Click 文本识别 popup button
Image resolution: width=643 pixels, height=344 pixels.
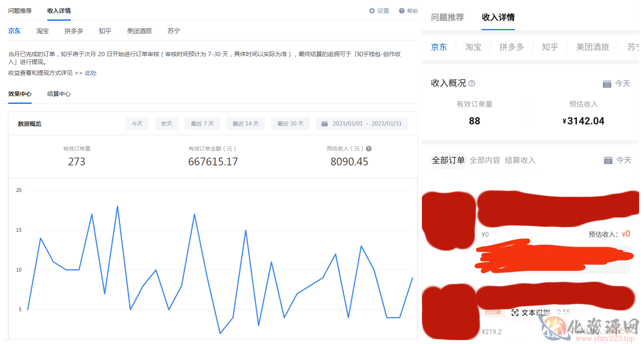click(x=530, y=313)
